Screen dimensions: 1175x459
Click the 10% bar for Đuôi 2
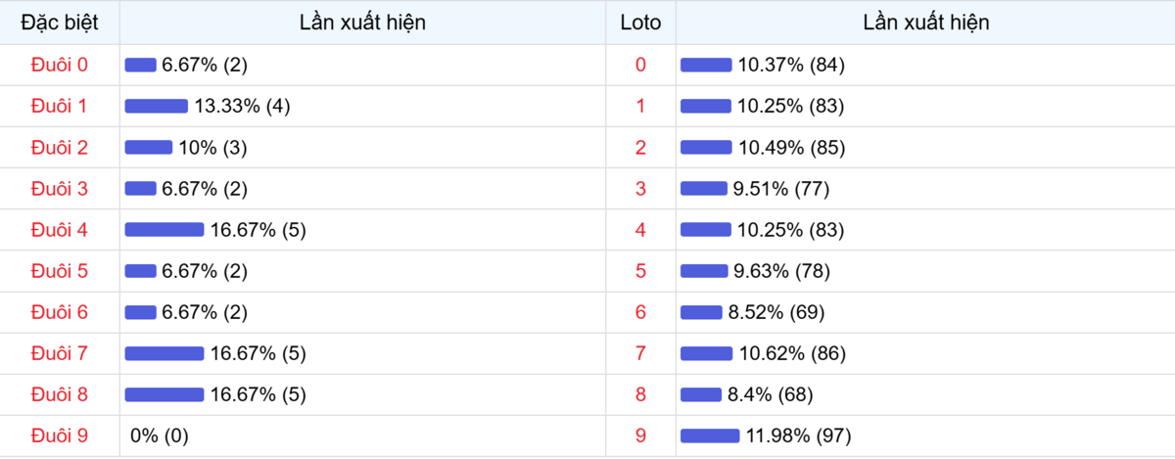click(149, 148)
